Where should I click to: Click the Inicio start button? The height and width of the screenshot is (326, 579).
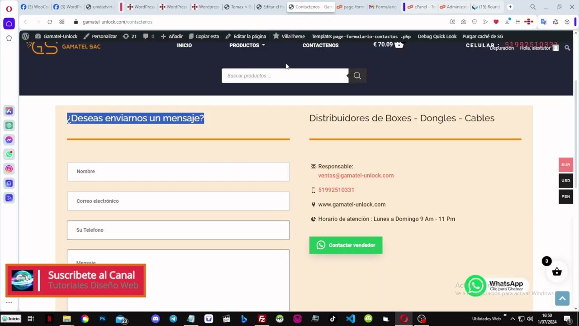(x=11, y=319)
